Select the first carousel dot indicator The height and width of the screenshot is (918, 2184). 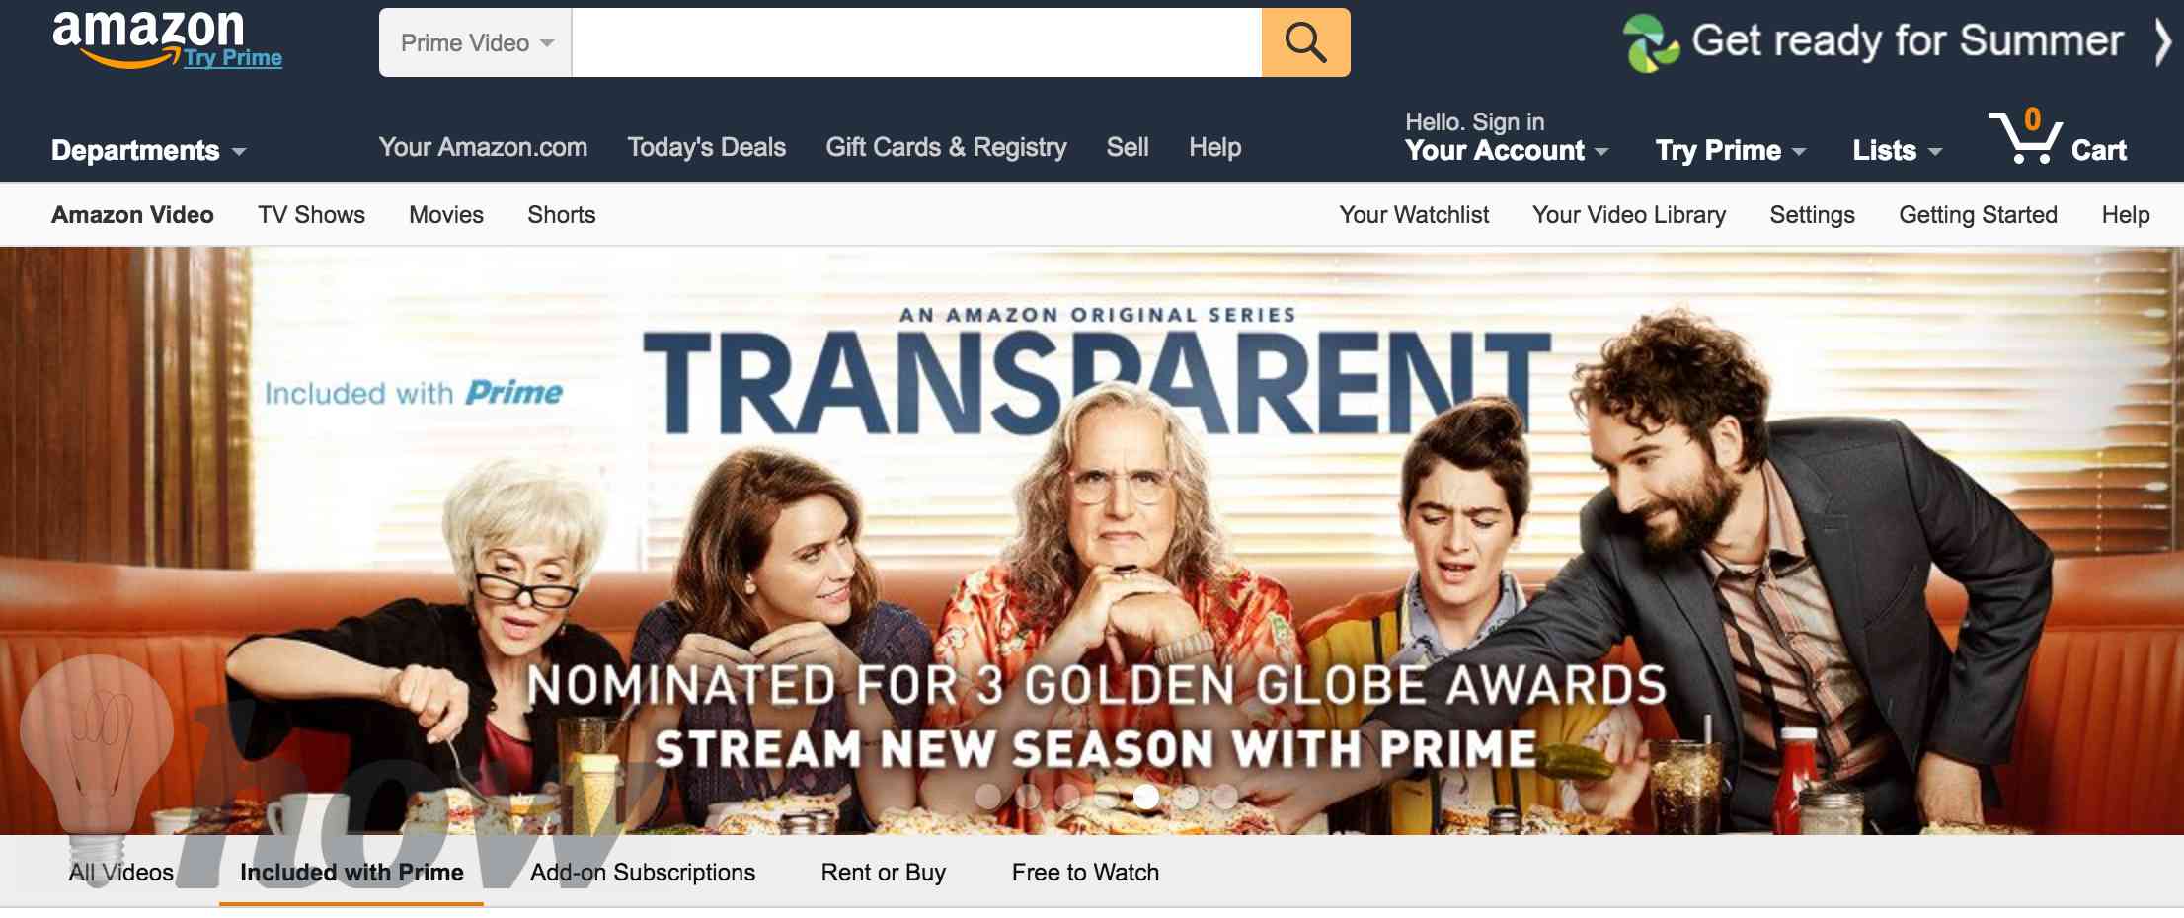coord(987,796)
